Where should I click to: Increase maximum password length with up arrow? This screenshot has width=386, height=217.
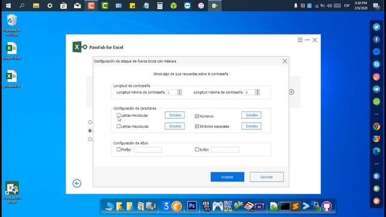(x=258, y=91)
